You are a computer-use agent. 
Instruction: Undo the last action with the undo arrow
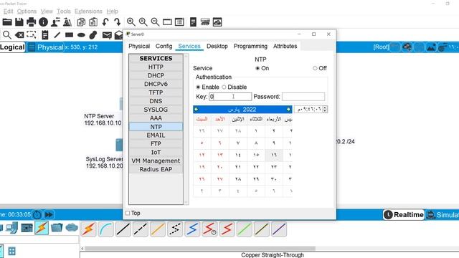click(x=105, y=22)
